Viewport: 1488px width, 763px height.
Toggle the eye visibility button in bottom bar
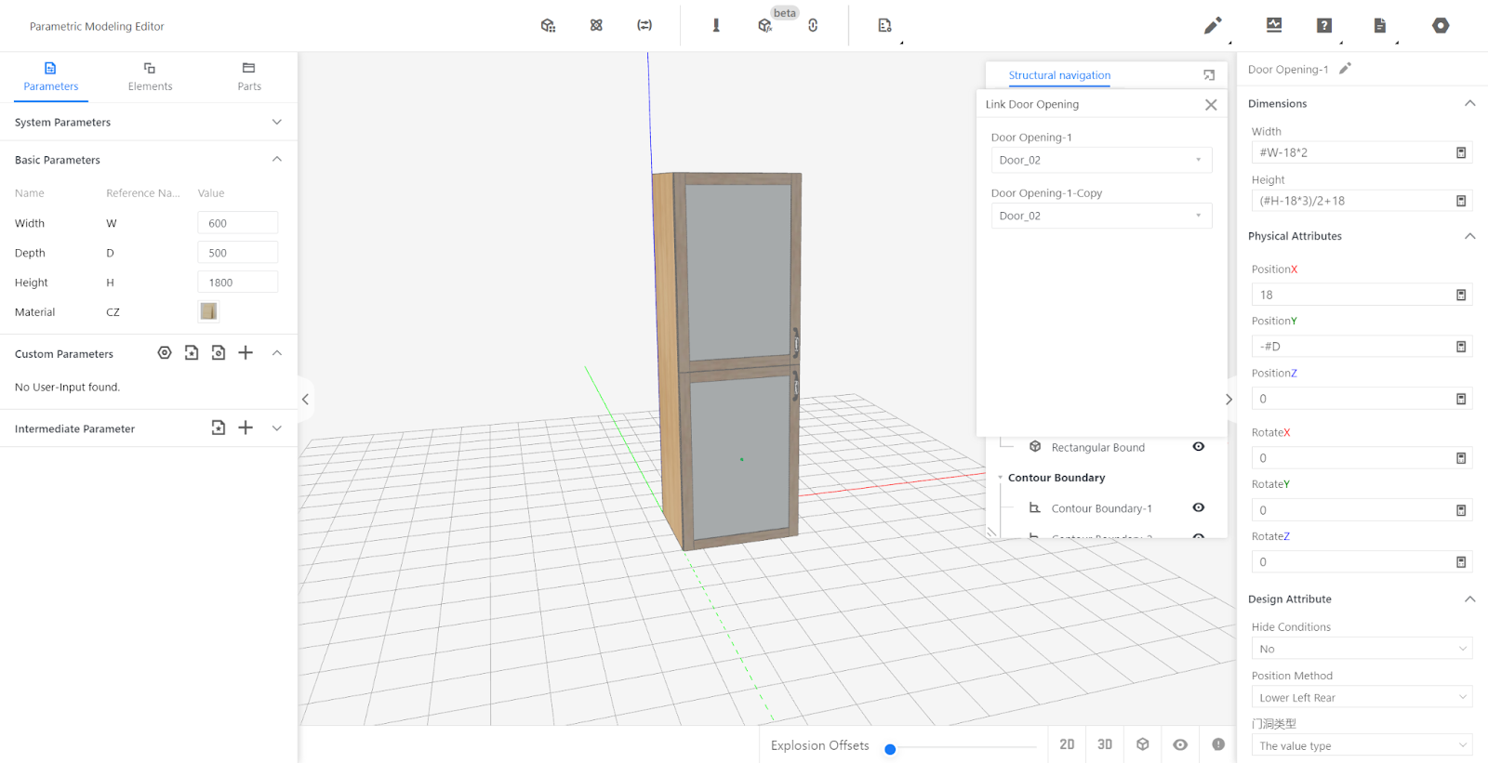pos(1180,744)
